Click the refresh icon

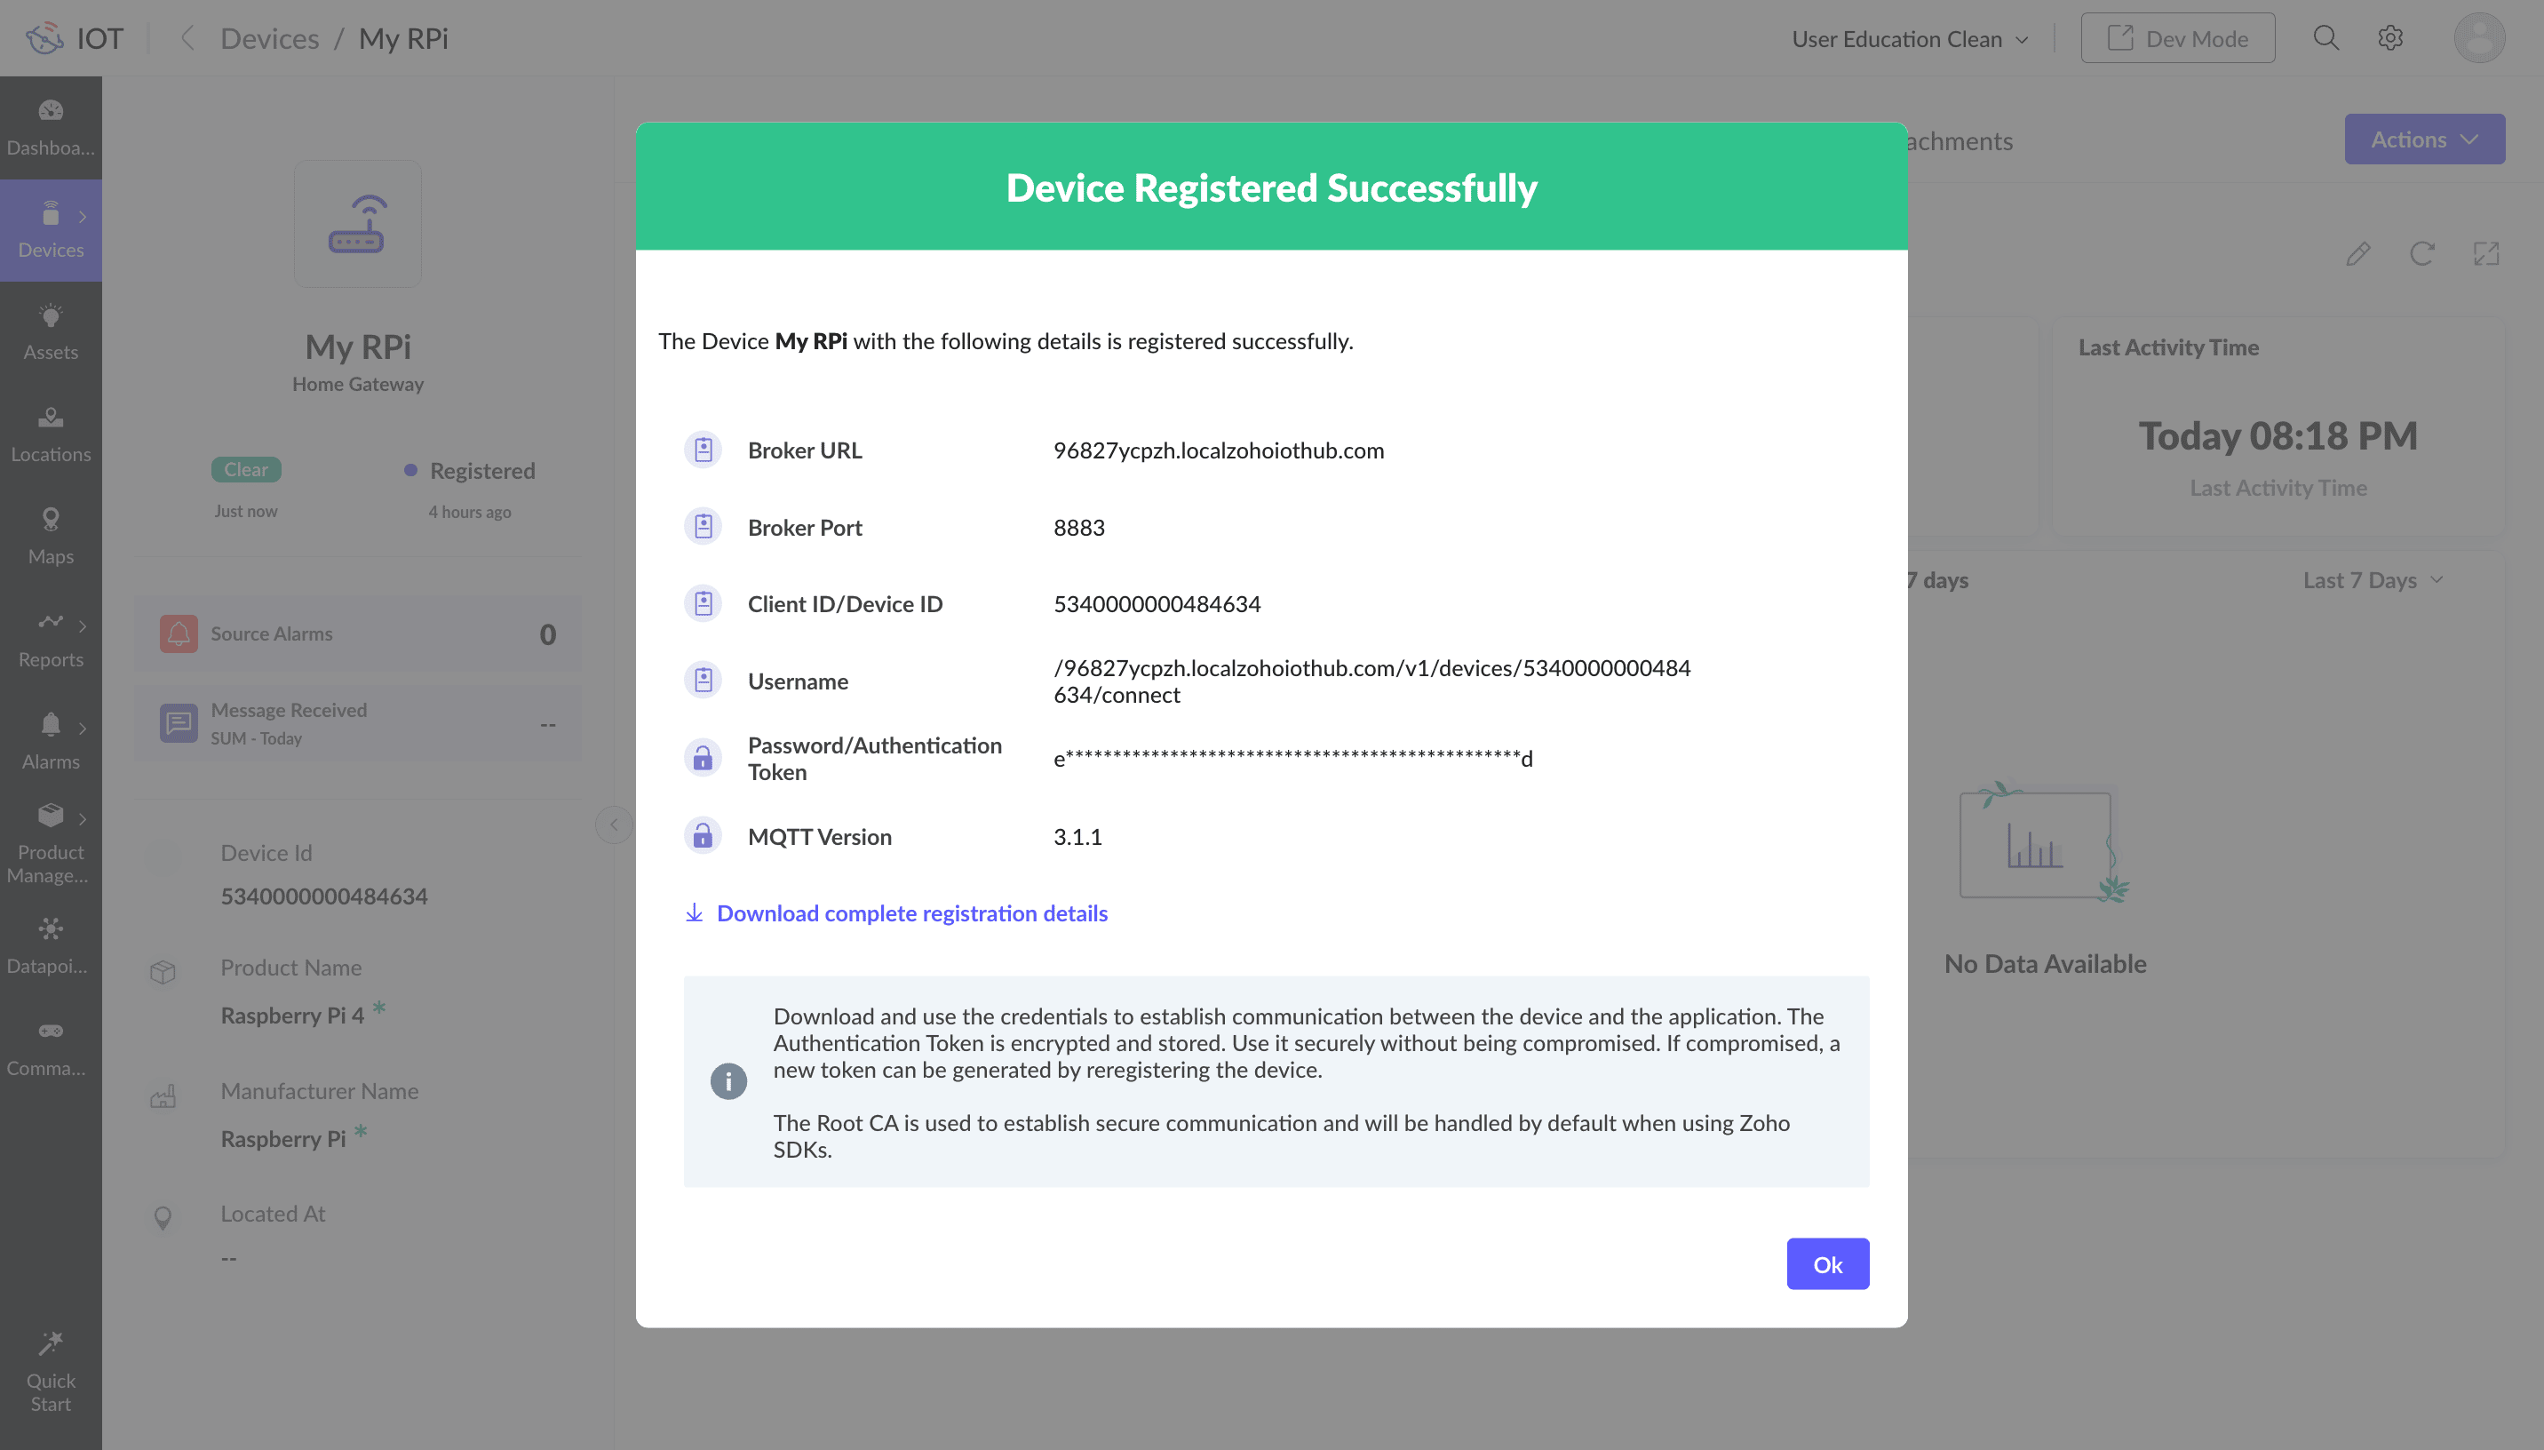(x=2421, y=254)
